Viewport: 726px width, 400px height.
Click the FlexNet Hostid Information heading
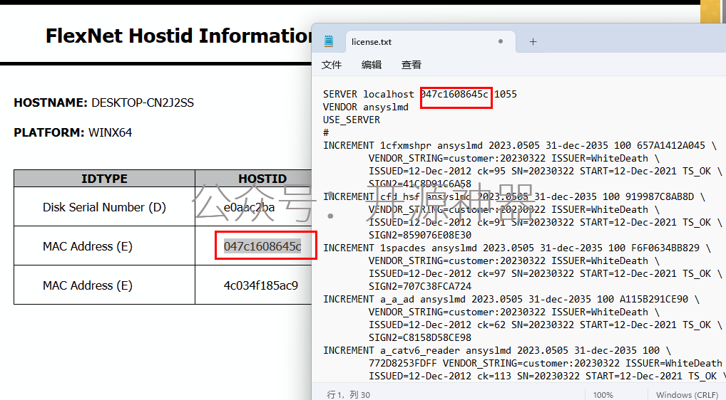(179, 36)
